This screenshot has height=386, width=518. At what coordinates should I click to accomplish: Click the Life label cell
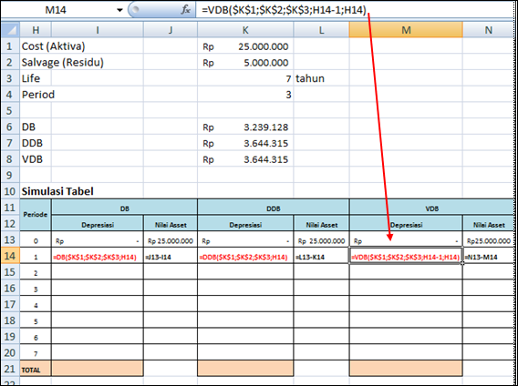pyautogui.click(x=31, y=78)
